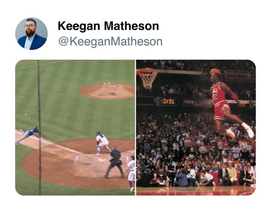Open Keegan Matheson's profile avatar

coord(31,33)
